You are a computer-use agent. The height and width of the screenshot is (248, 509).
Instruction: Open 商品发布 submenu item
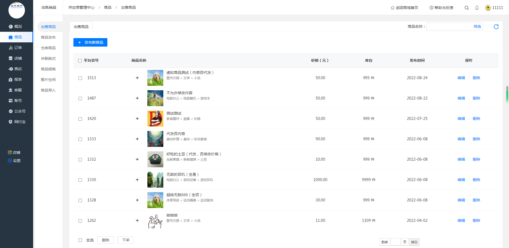point(48,37)
